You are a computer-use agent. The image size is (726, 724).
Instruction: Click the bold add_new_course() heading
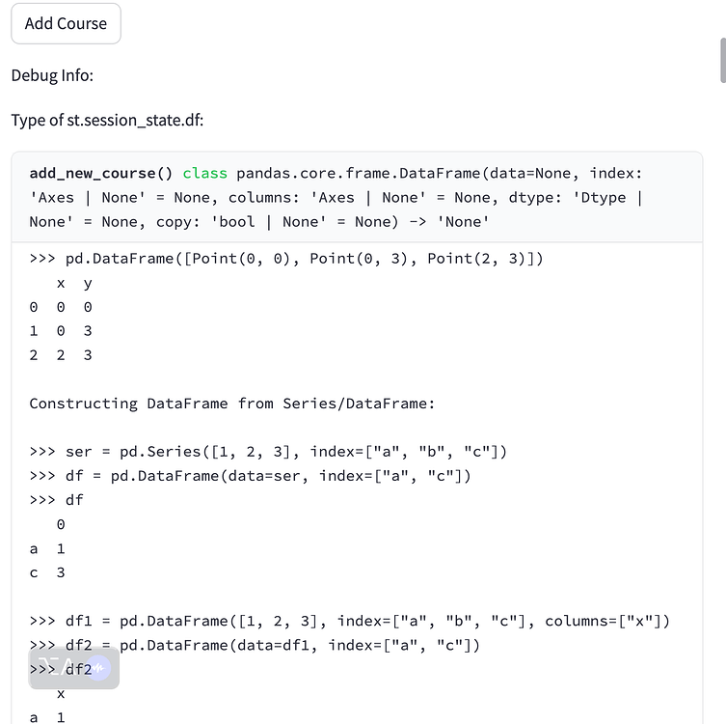click(x=101, y=173)
